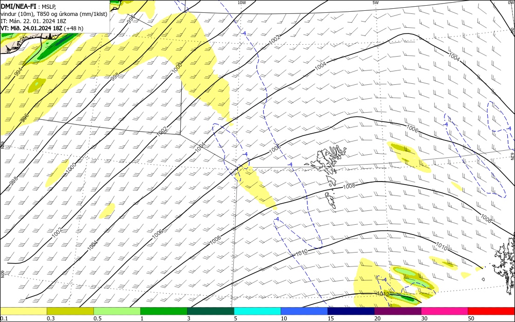Click the "DMI/NEA-FI : MSLP," title text
This screenshot has width=515, height=322.
[28, 6]
